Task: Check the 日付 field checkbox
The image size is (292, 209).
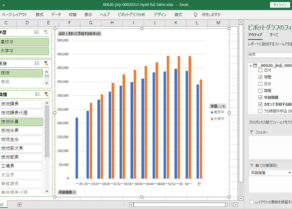Action: pos(260,70)
